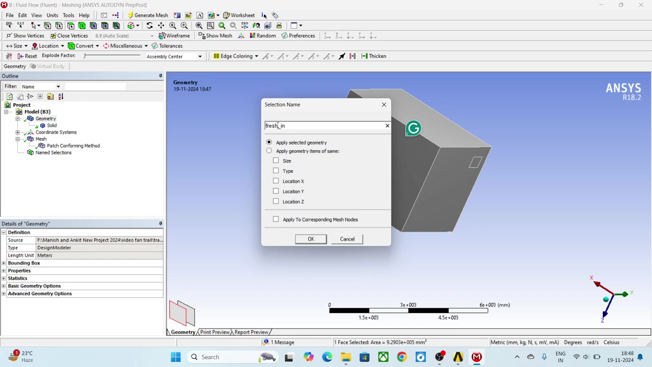The image size is (652, 367).
Task: Switch to the Print Preview tab
Action: tap(214, 332)
